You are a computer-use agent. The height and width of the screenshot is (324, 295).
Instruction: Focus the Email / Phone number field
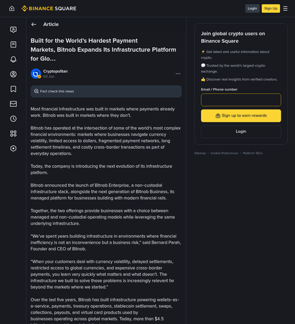pos(241,100)
